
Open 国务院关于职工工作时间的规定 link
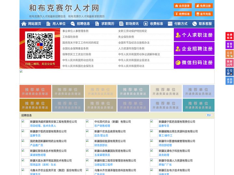tap(81, 42)
